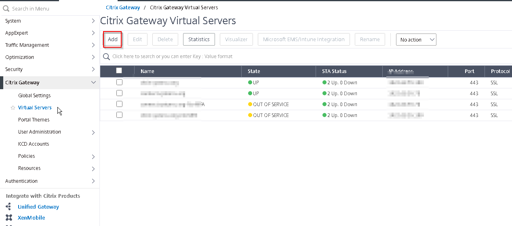Expand the System menu chevron
The image size is (512, 226).
(x=93, y=21)
